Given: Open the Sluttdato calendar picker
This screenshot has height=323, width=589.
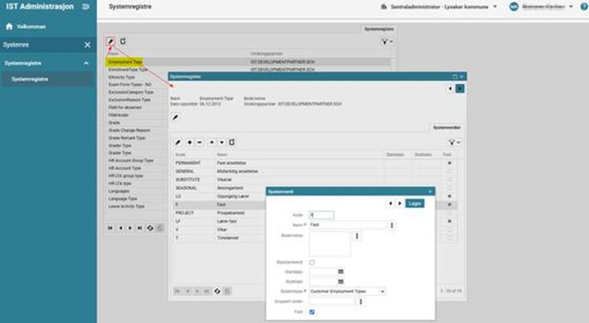Looking at the screenshot, I should [341, 281].
